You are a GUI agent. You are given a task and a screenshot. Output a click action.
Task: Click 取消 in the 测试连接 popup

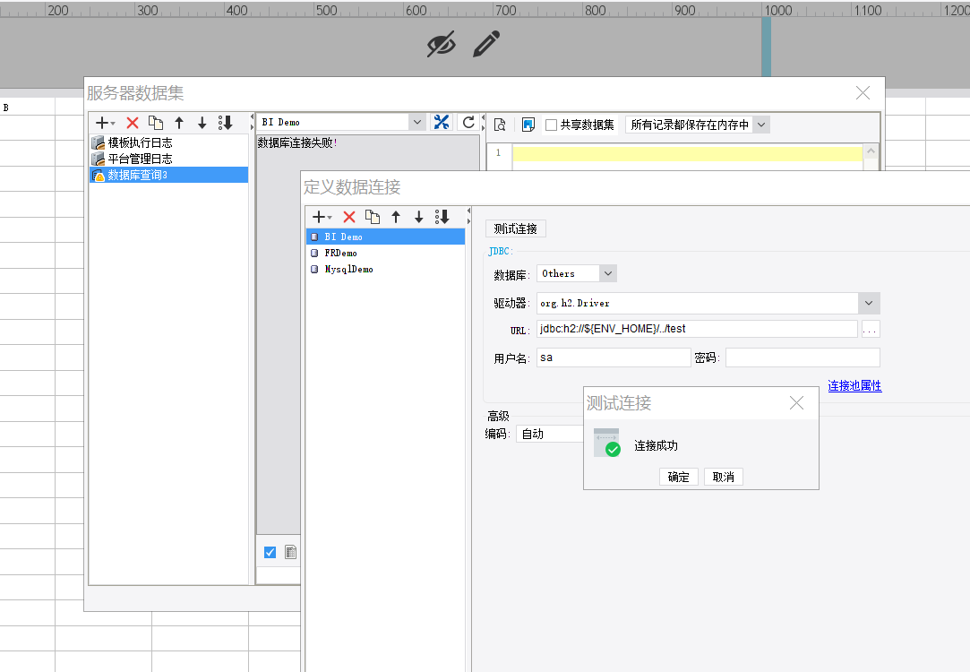coord(723,477)
